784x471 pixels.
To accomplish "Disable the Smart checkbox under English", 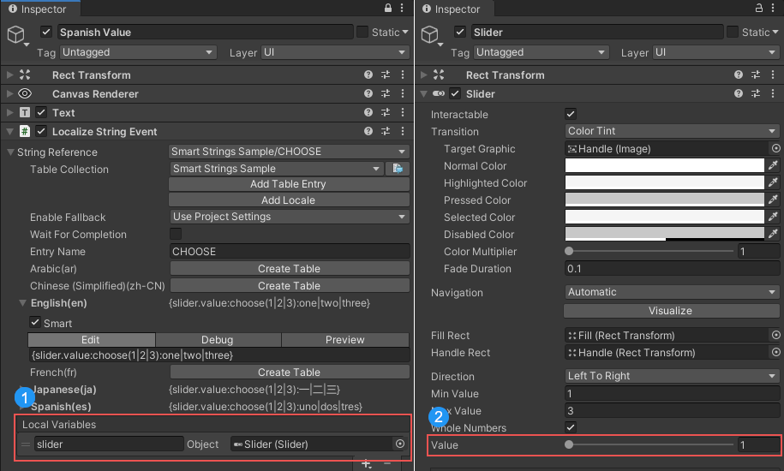I will click(x=35, y=323).
